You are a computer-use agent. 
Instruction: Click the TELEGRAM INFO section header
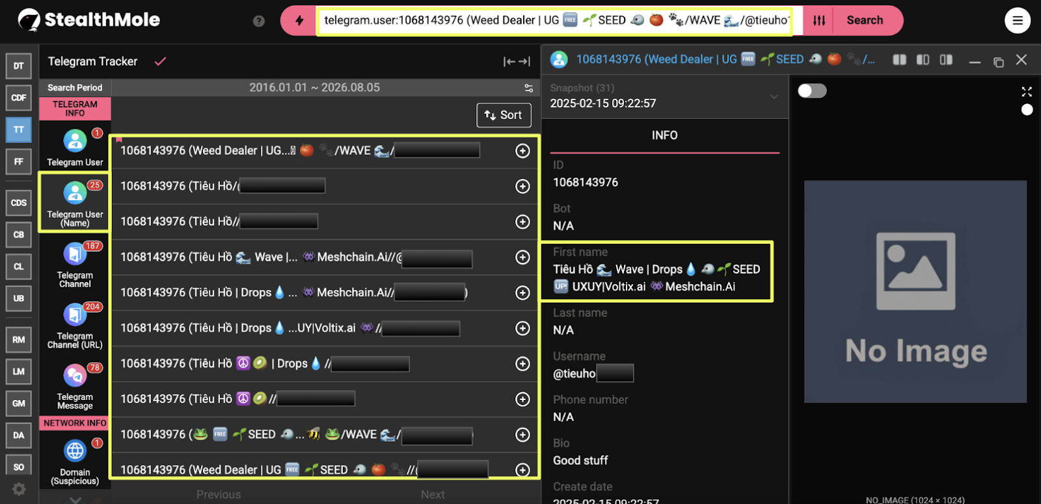pos(75,109)
